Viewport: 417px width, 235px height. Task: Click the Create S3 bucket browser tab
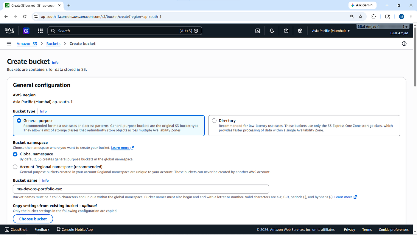click(x=32, y=5)
